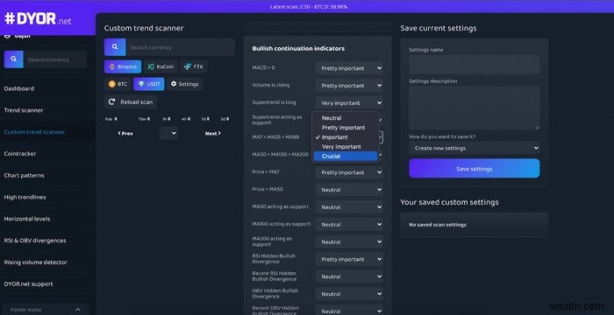614x315 pixels.
Task: Open MACD > 0 importance dropdown
Action: pyautogui.click(x=349, y=68)
